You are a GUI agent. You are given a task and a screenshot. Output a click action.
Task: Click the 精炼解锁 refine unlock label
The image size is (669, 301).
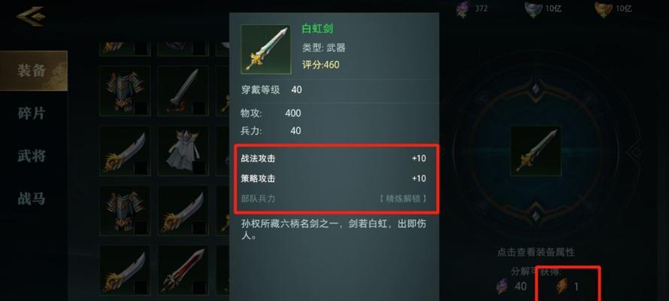[x=402, y=199]
